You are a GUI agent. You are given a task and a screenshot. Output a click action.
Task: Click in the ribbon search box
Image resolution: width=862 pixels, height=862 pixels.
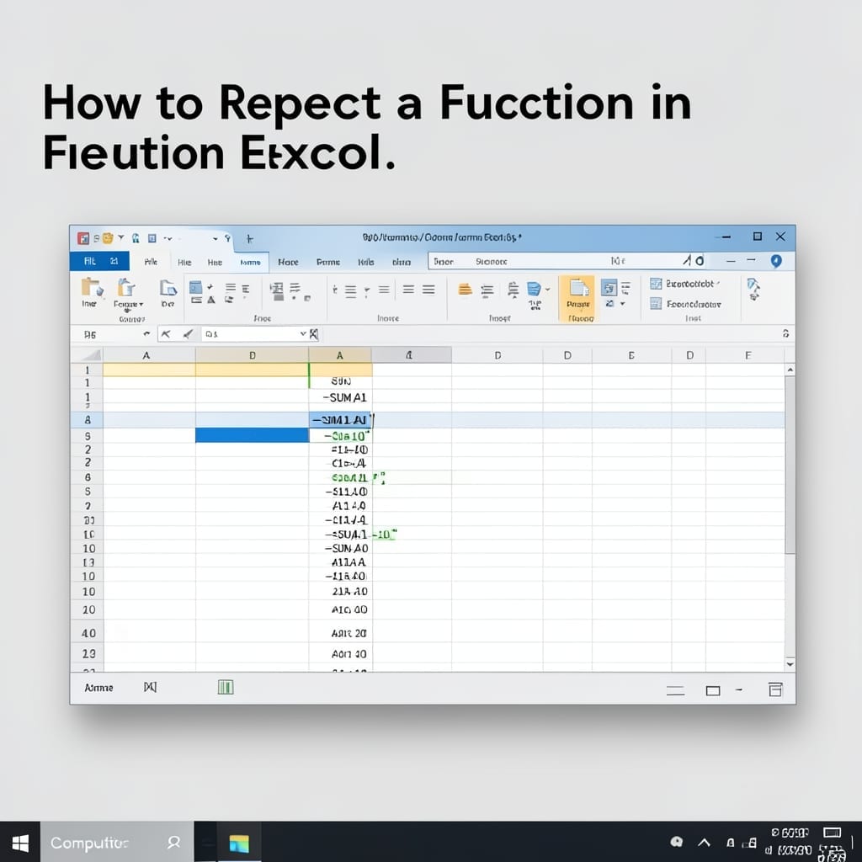pos(567,261)
